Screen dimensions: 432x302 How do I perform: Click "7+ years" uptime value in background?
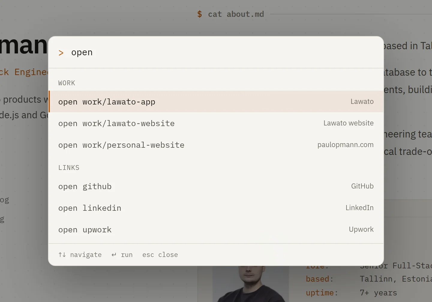pos(378,293)
